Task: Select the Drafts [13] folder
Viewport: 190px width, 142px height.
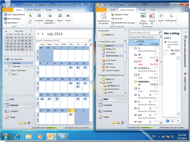Action: point(109,49)
